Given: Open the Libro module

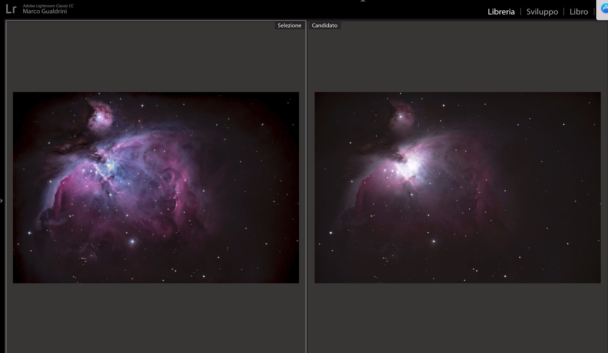Looking at the screenshot, I should click(x=578, y=12).
